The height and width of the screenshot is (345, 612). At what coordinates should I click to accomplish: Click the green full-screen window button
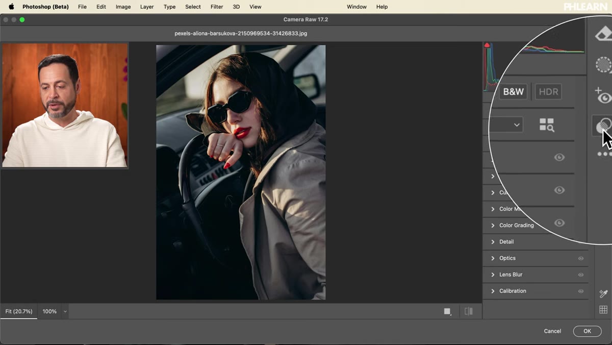[x=22, y=19]
